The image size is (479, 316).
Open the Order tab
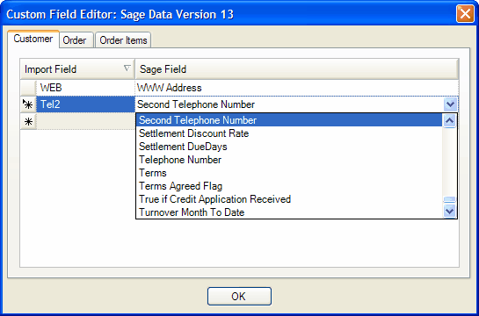coord(76,40)
